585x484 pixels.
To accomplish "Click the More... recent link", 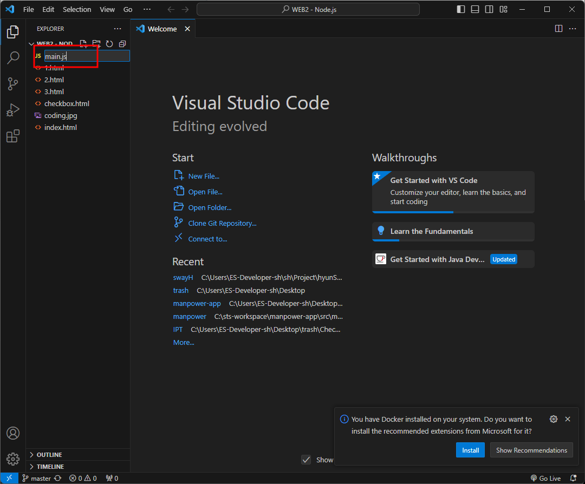I will [x=184, y=342].
